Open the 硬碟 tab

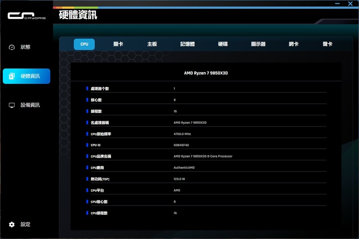(223, 44)
